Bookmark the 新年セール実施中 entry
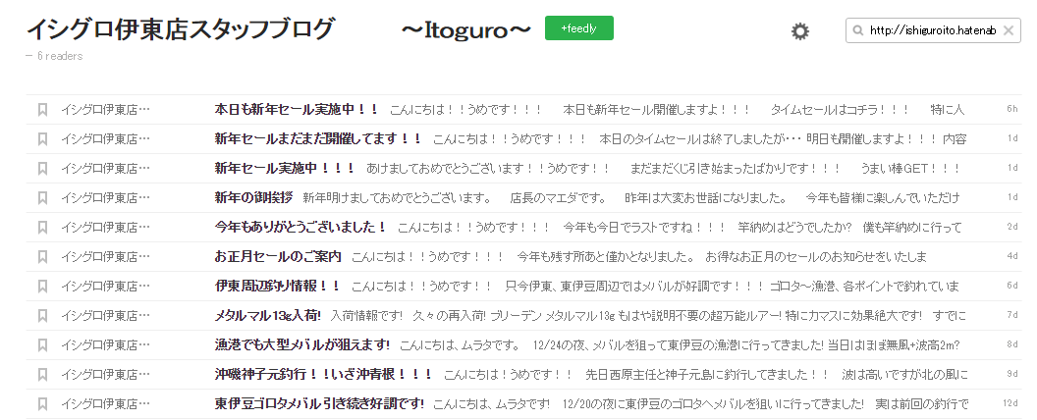The width and height of the screenshot is (1037, 420). point(42,169)
